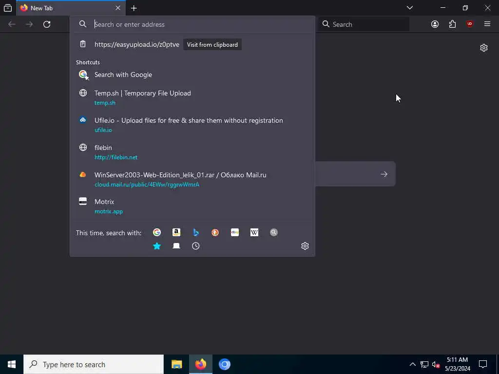Open the Ufile.io upload files shortcut
499x374 pixels.
[192, 125]
